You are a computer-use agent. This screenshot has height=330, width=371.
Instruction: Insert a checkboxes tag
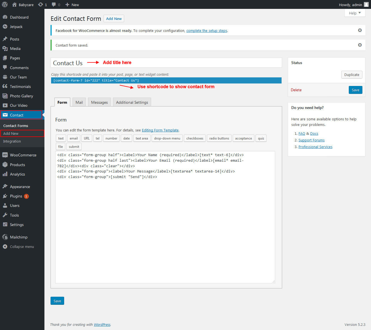point(195,138)
